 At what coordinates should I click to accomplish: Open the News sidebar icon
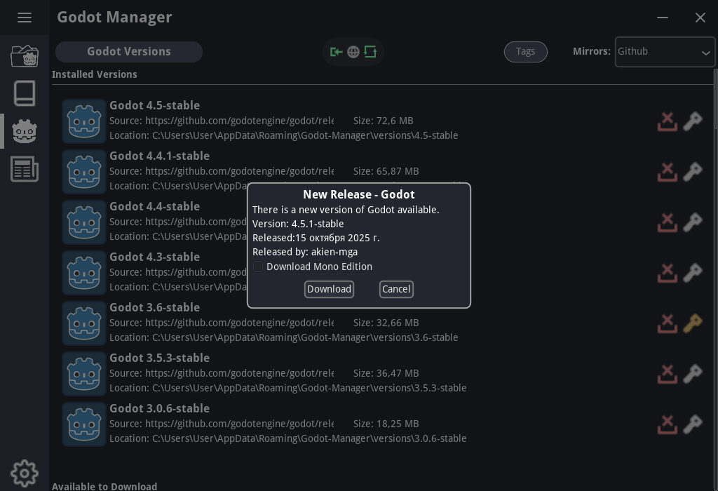click(x=25, y=169)
